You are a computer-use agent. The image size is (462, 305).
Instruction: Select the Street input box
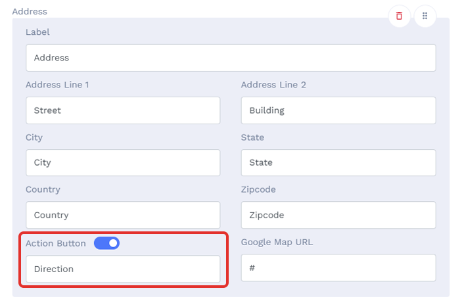pyautogui.click(x=123, y=110)
